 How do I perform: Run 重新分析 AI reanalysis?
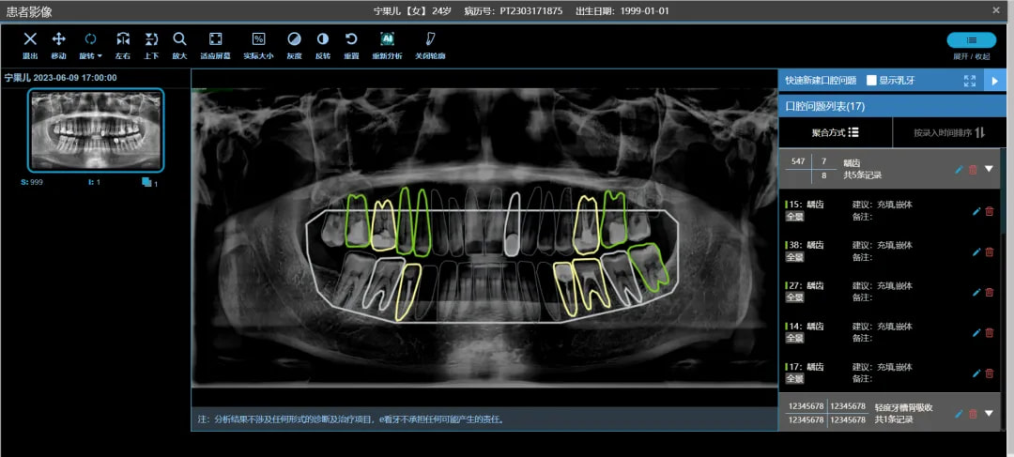click(387, 45)
